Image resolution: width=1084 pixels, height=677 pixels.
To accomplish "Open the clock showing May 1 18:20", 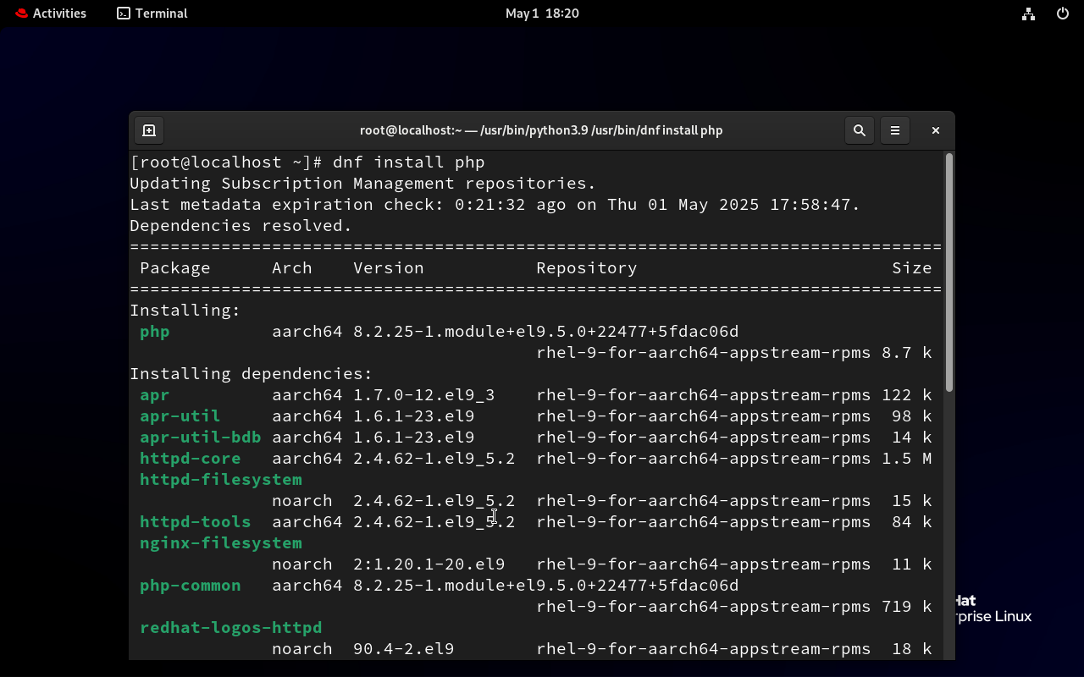I will point(542,14).
